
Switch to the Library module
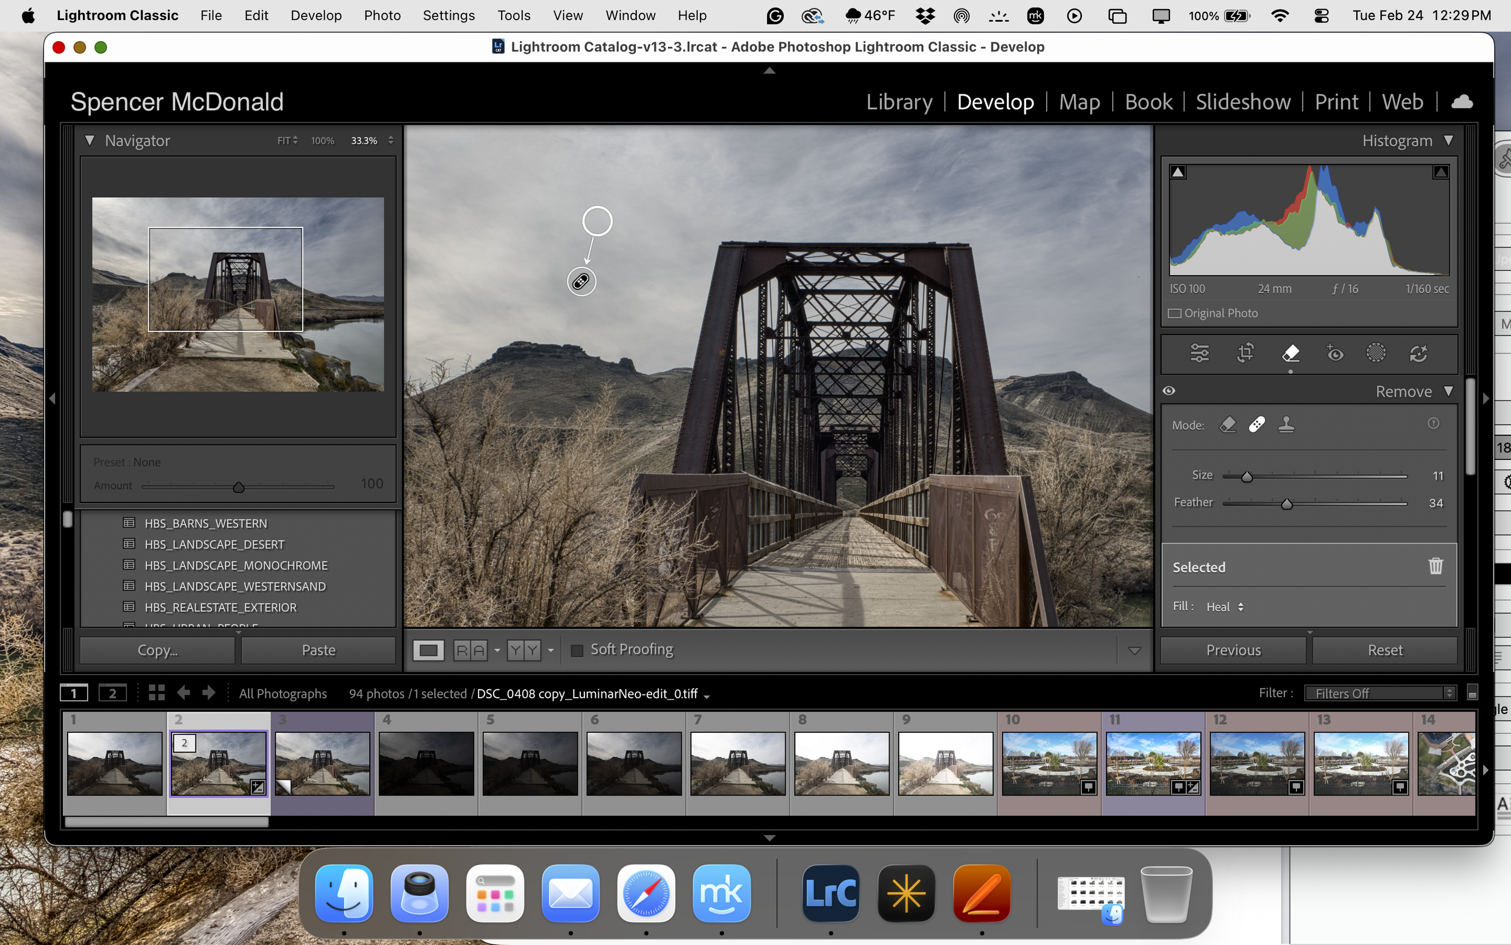(x=899, y=101)
